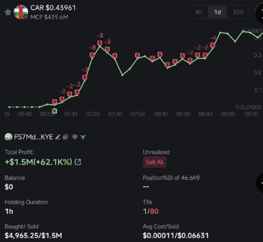This screenshot has height=242, width=263.
Task: Click the FS7Md...KYE wallet address text
Action: [34, 137]
